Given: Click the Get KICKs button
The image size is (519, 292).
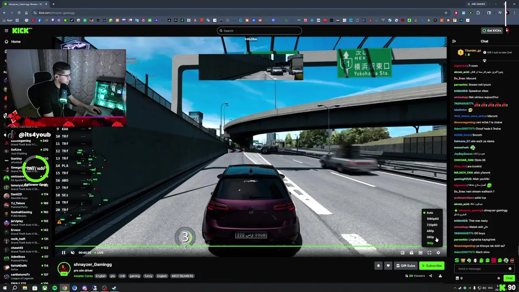Looking at the screenshot, I should (491, 30).
